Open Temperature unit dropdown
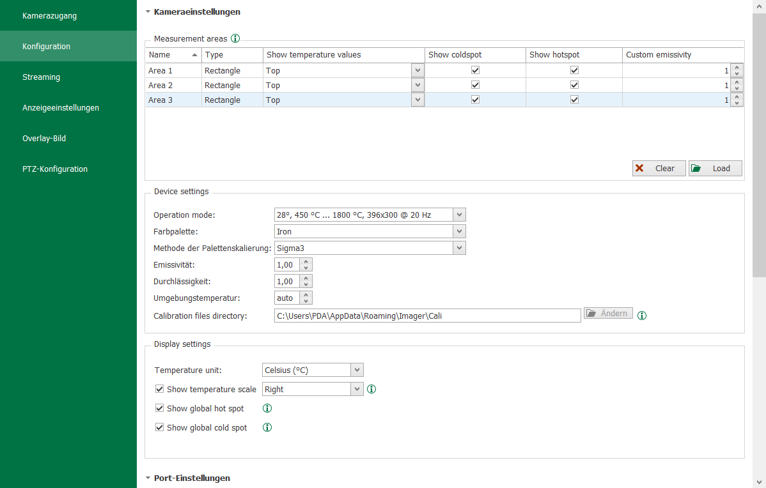The image size is (766, 488). point(357,370)
